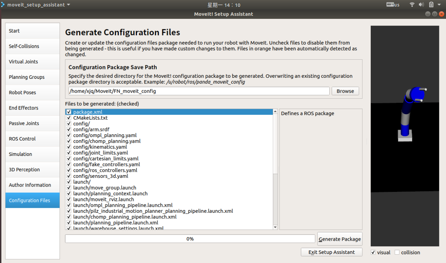
Task: Open the Author Information page
Action: coord(32,185)
